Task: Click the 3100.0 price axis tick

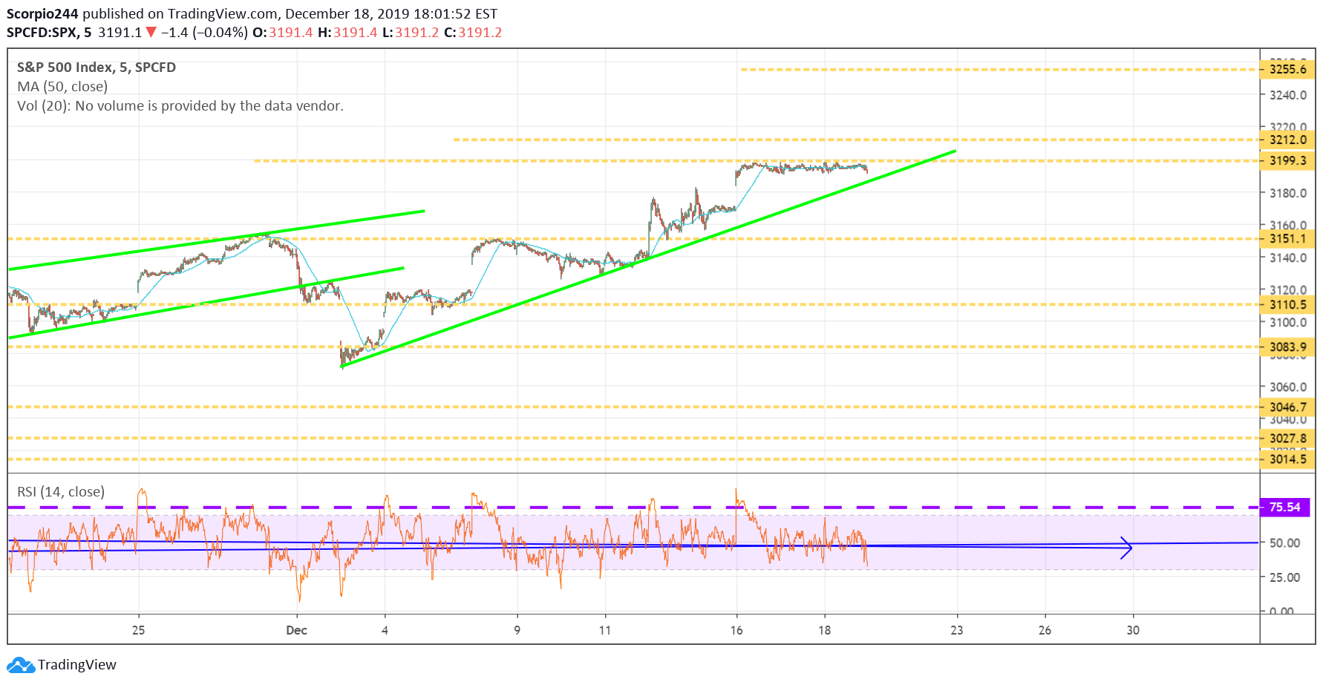Action: click(1288, 322)
